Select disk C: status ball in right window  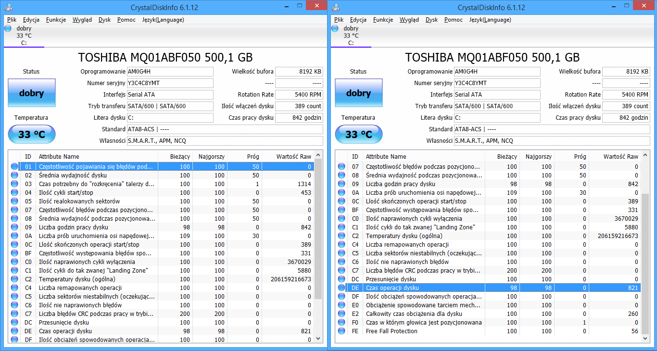tap(335, 28)
